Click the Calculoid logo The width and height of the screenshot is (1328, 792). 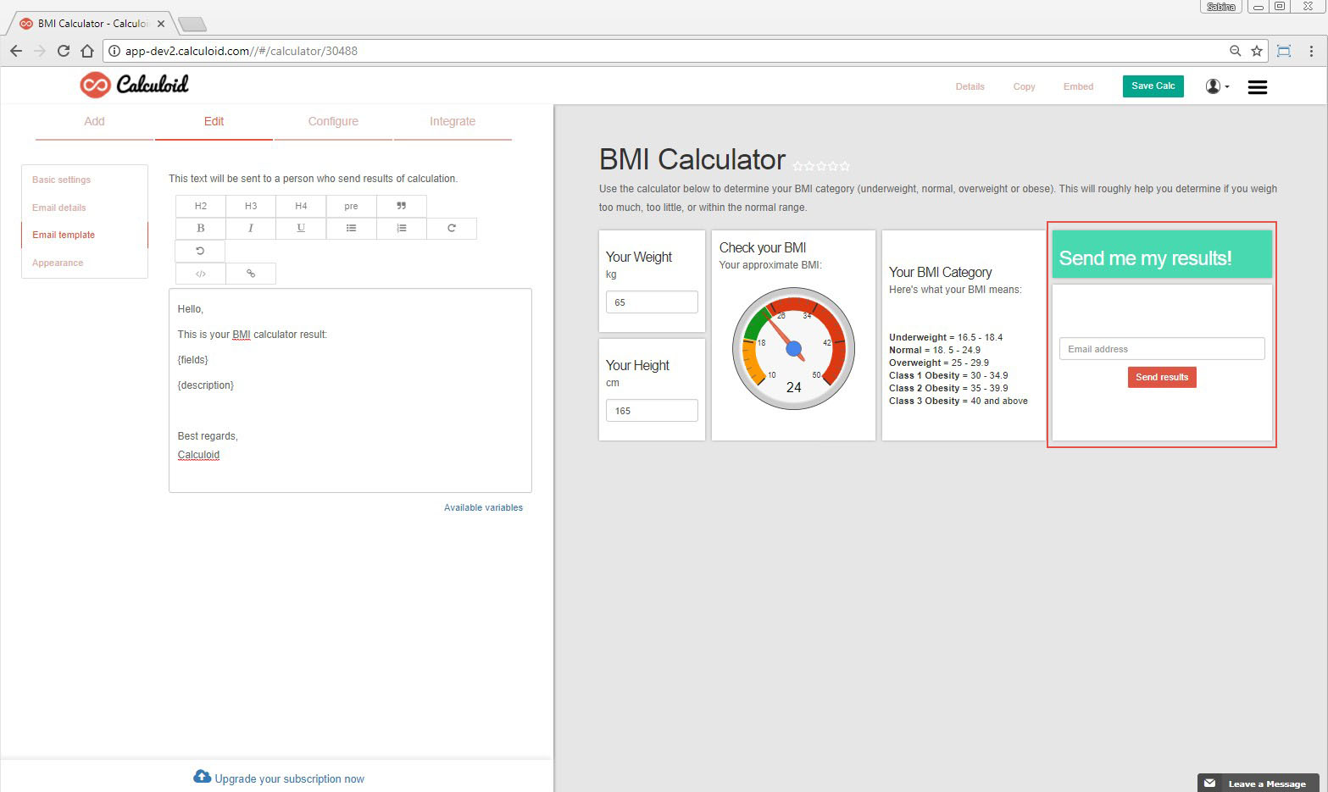[x=134, y=85]
